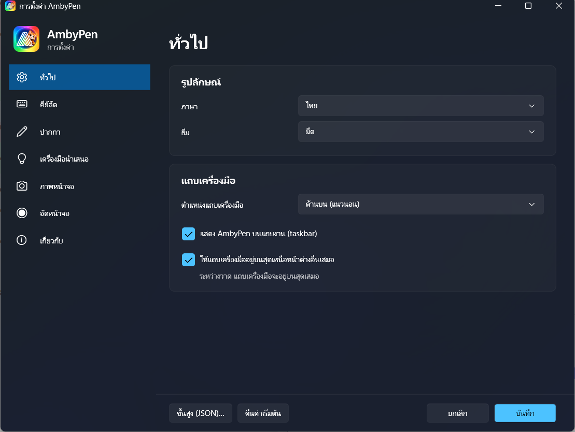Click the ระหว่างวาด แถบเครื่องมือจะอยู่บนสุดเสมอ hint text

[259, 276]
